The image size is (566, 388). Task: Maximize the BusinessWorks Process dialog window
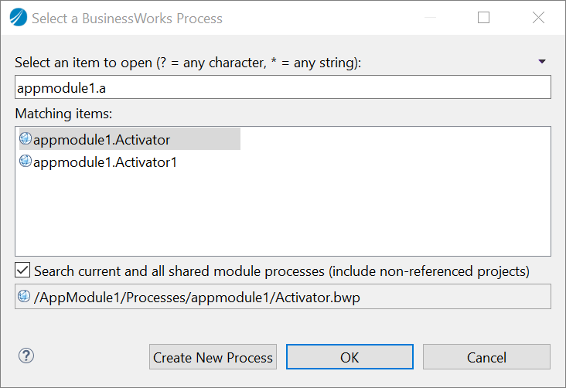484,18
